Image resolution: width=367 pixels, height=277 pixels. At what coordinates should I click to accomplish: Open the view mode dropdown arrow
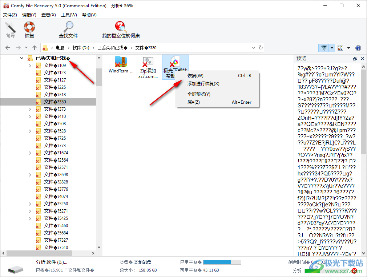[x=348, y=48]
